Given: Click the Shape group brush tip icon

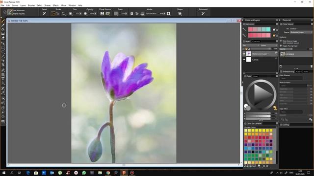Looking at the screenshot, I should (180, 14).
